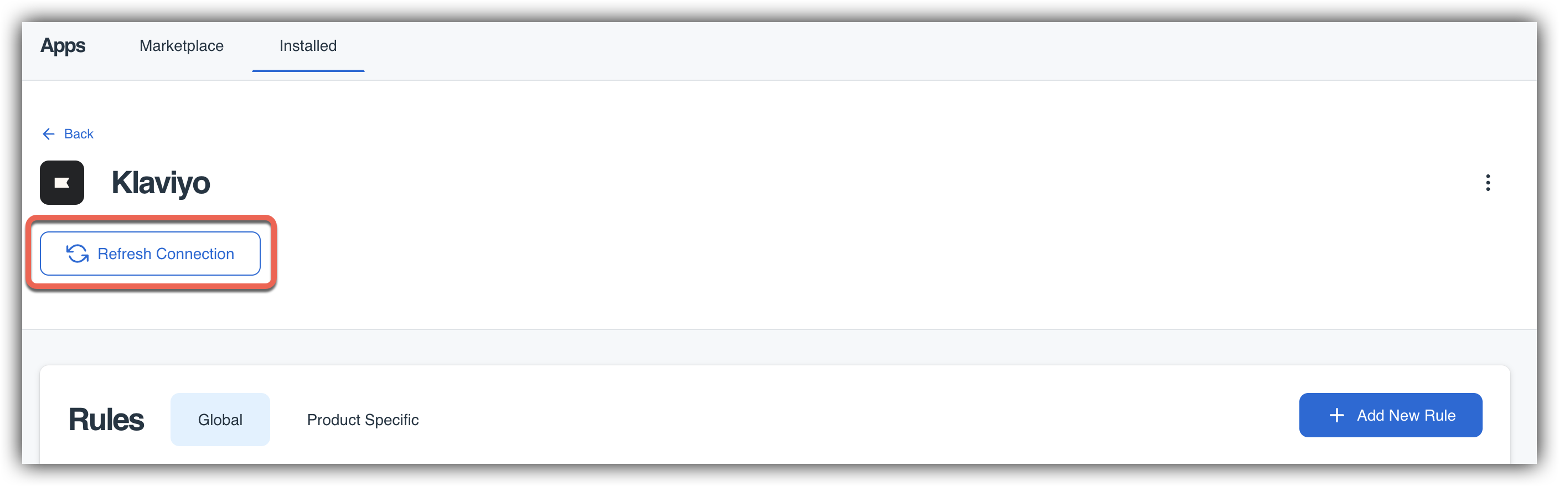
Task: Click the Add New Rule label text
Action: pyautogui.click(x=1406, y=415)
